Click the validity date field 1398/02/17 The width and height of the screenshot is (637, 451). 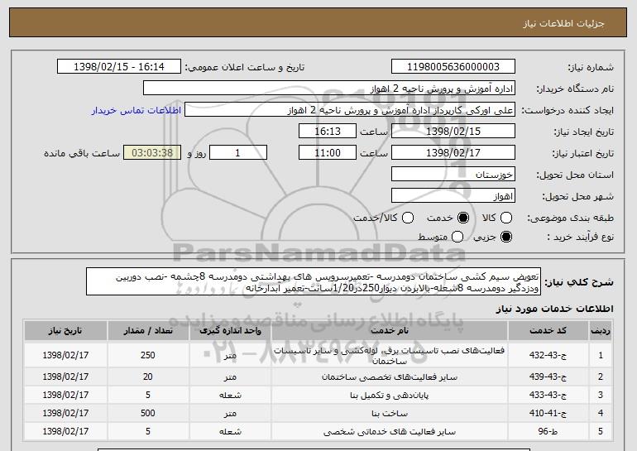pyautogui.click(x=453, y=153)
